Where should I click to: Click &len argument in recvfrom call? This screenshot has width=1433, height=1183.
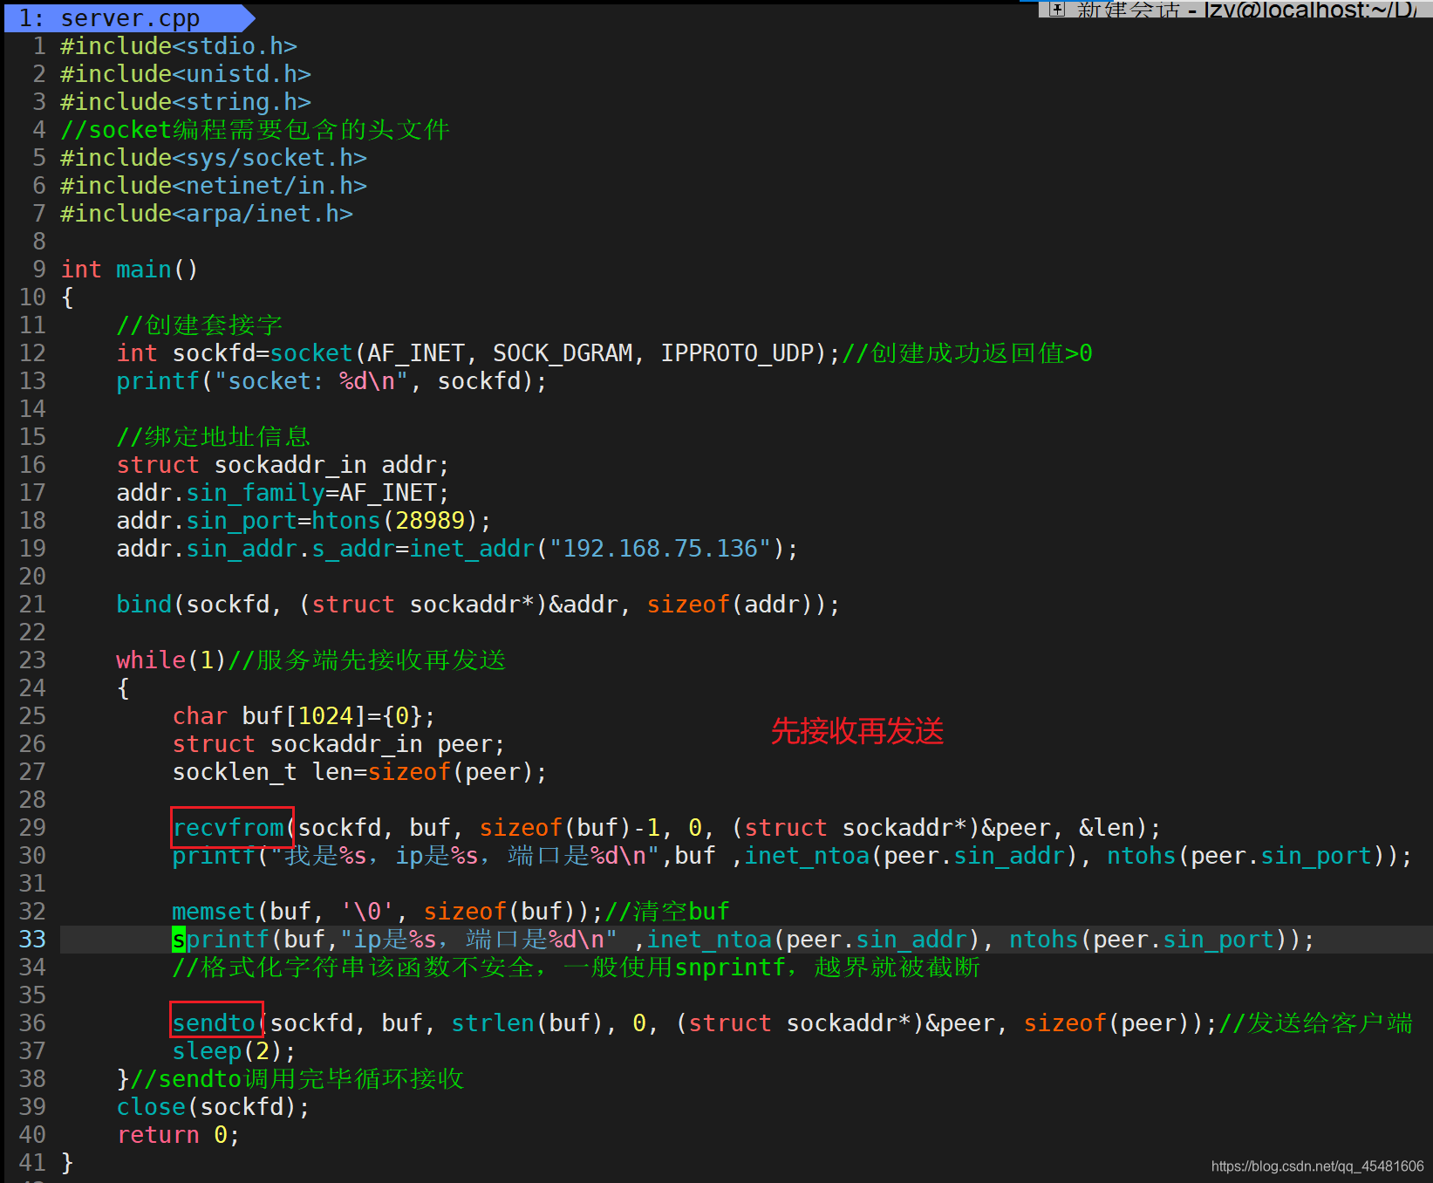(1107, 828)
